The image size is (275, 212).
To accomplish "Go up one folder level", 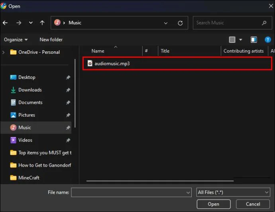I will coord(42,23).
